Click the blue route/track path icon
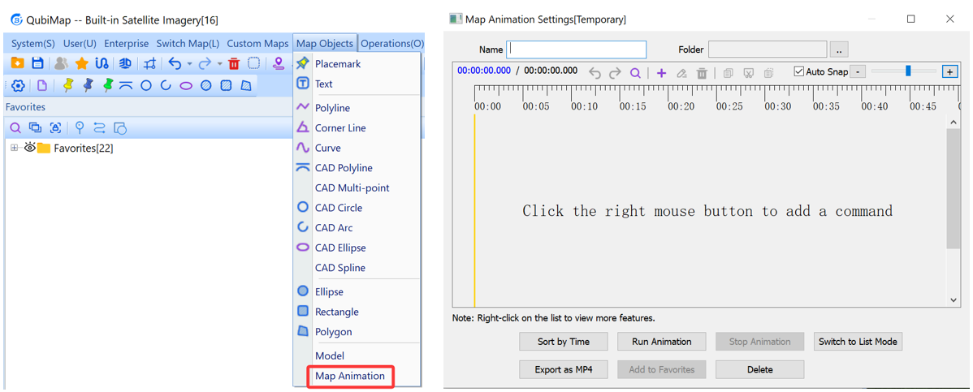The image size is (973, 392). 102,63
